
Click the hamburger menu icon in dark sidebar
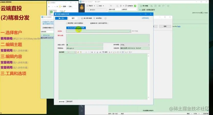click(82, 111)
